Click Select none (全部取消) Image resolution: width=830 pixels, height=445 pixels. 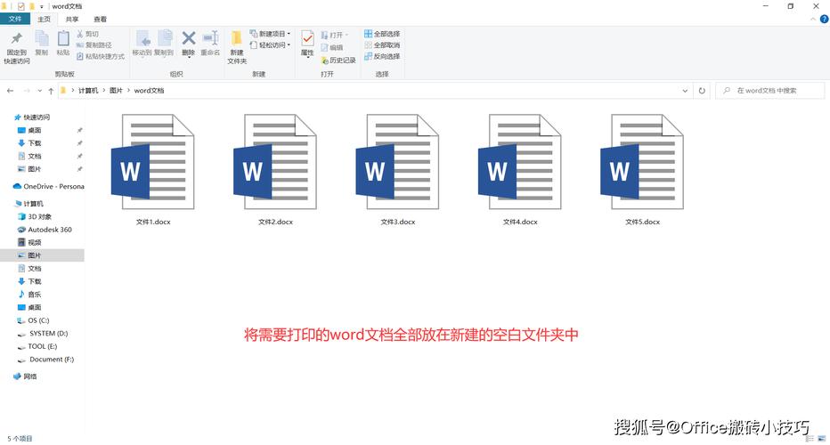382,45
